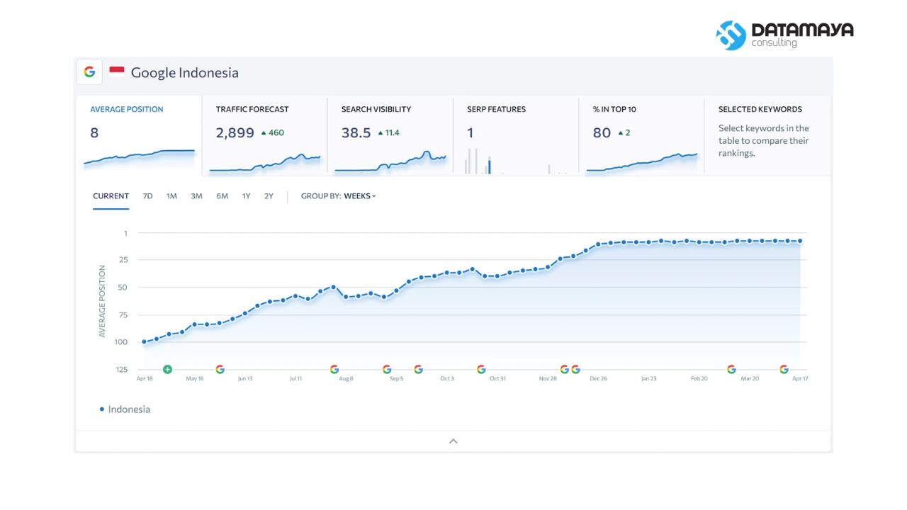This screenshot has width=907, height=510.
Task: Click the Google update marker near Jun 13
Action: coord(220,369)
